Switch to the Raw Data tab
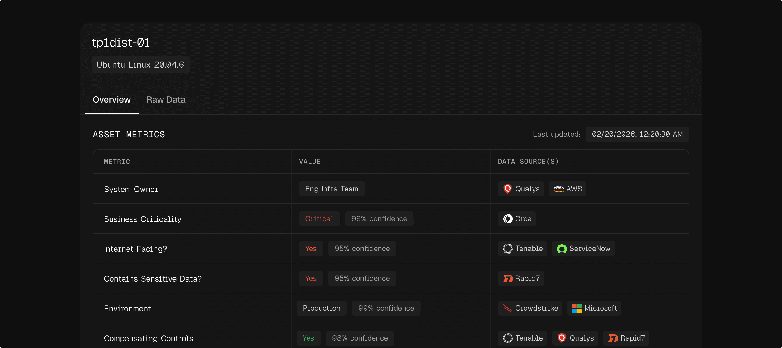782x348 pixels. pos(166,100)
